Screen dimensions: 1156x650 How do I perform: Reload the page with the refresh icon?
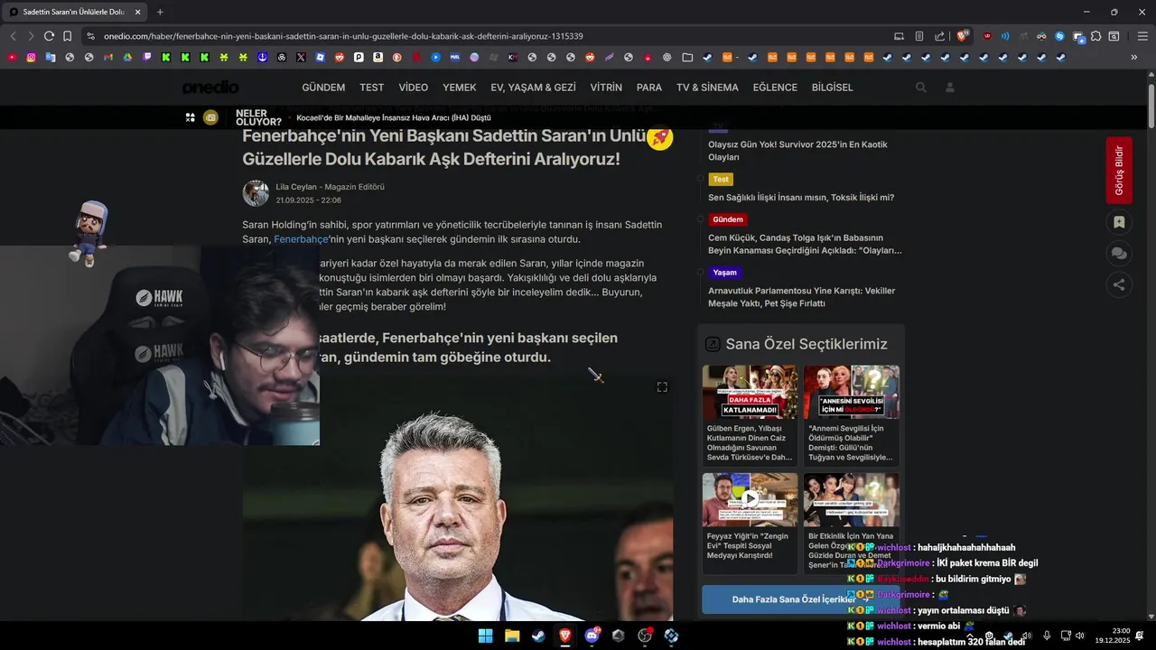pyautogui.click(x=49, y=36)
